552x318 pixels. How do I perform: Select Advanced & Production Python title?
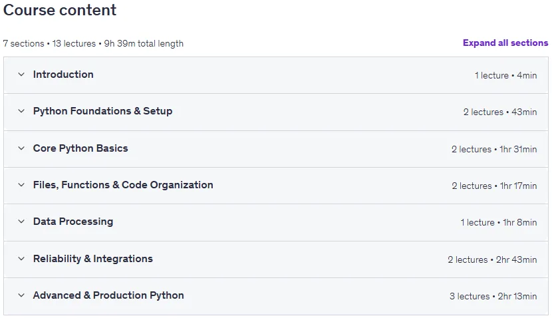click(108, 295)
